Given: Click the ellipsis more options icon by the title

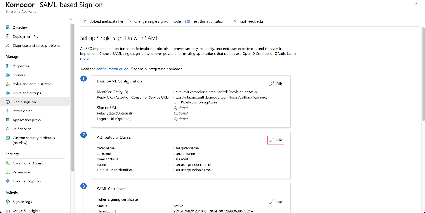Looking at the screenshot, I should 112,5.
